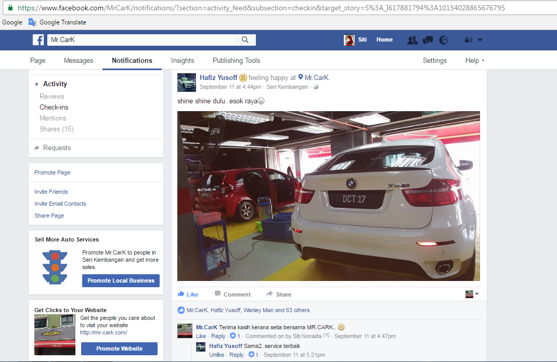Click the Comment speech bubble icon
This screenshot has height=362, width=557.
(218, 294)
